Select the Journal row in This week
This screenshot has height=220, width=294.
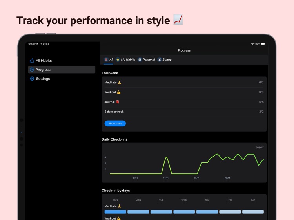tap(184, 102)
